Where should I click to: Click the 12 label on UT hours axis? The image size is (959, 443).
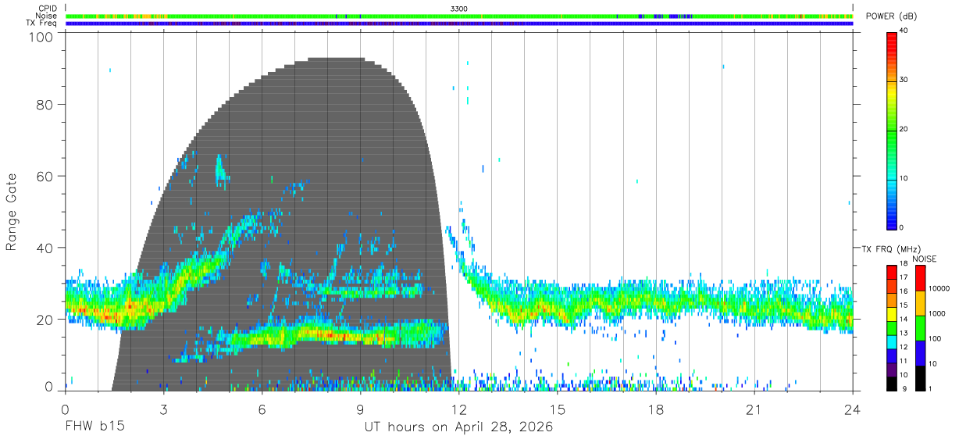pos(458,409)
